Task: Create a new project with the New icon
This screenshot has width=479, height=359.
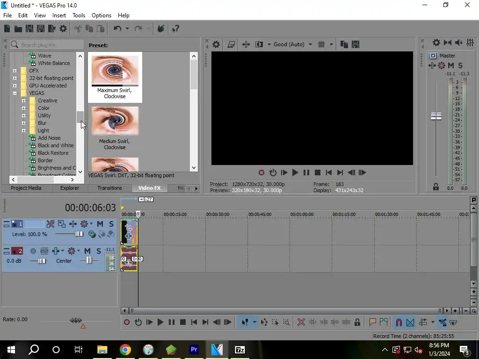Action: click(x=7, y=29)
